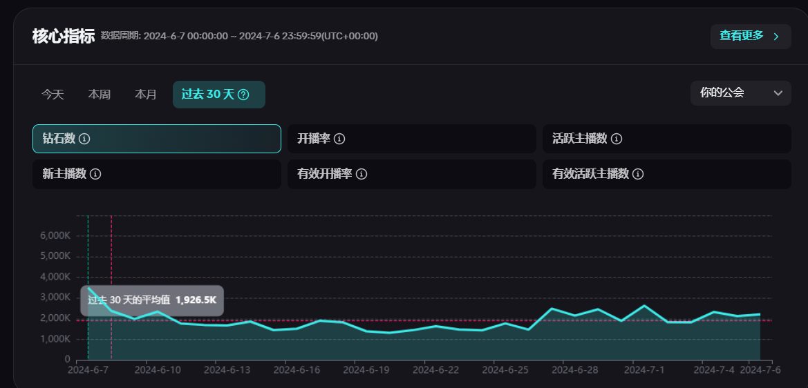Select the 活跃主播数 metric card
808x388 pixels.
[667, 139]
